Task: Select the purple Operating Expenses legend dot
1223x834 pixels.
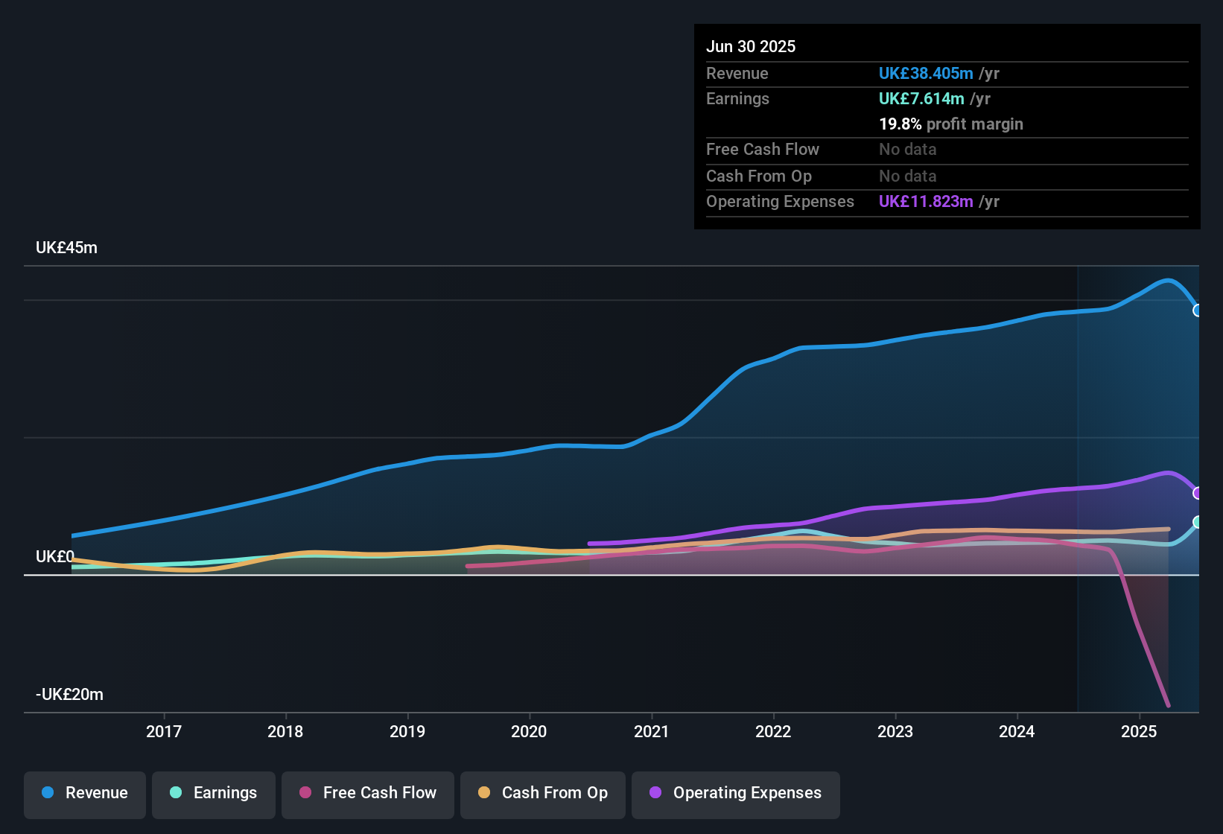Action: 655,793
